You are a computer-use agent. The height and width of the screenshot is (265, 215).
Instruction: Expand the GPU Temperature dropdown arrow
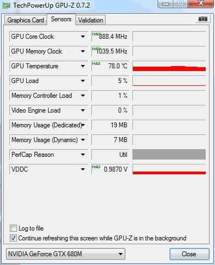pos(83,66)
